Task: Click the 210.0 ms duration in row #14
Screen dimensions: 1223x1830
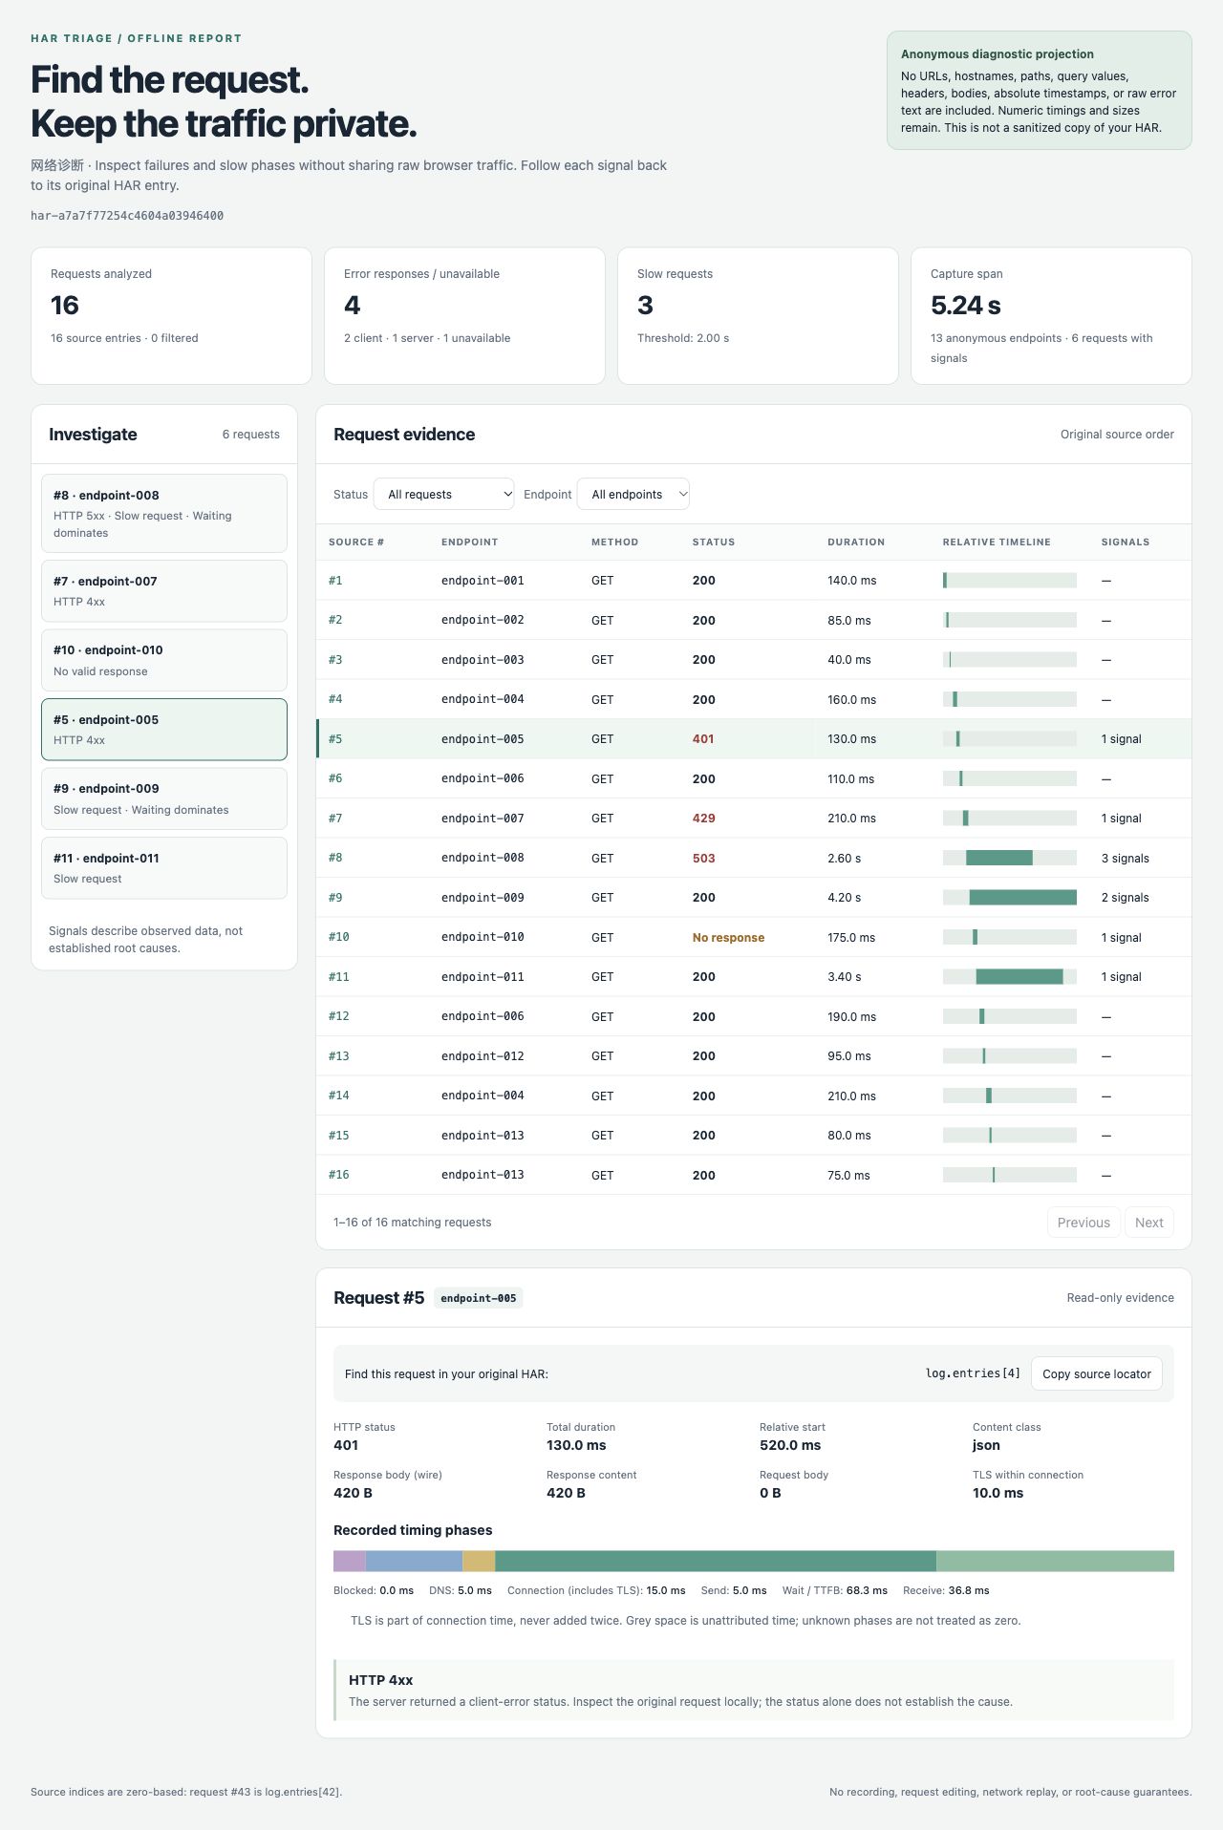Action: pyautogui.click(x=851, y=1096)
